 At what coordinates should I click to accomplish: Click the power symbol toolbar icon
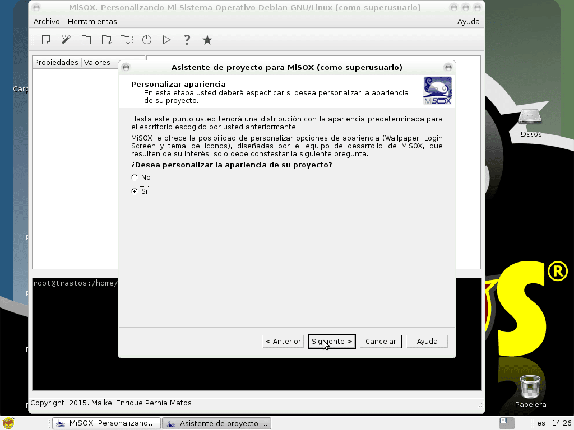tap(147, 40)
